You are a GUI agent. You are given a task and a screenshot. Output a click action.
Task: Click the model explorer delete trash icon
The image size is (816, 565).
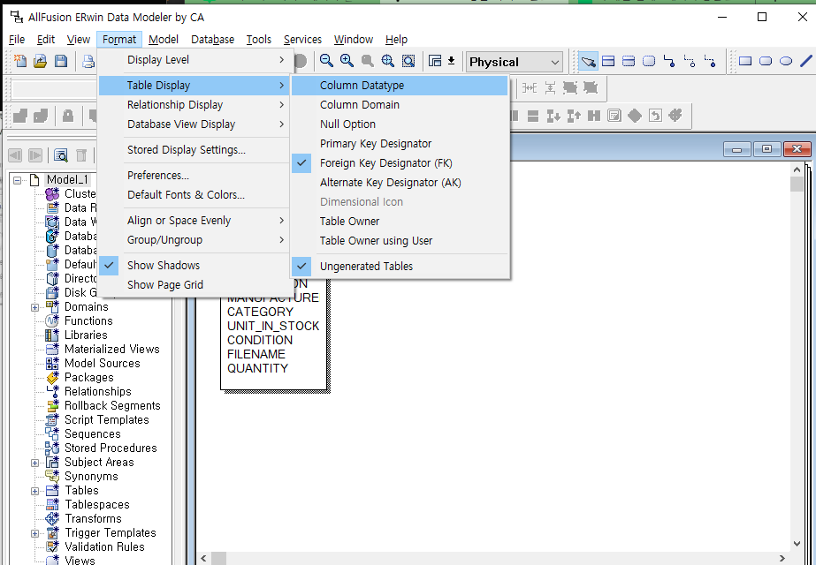coord(81,154)
